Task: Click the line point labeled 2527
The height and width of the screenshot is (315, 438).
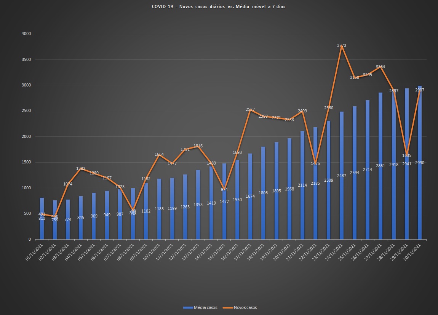Action: tap(250, 110)
